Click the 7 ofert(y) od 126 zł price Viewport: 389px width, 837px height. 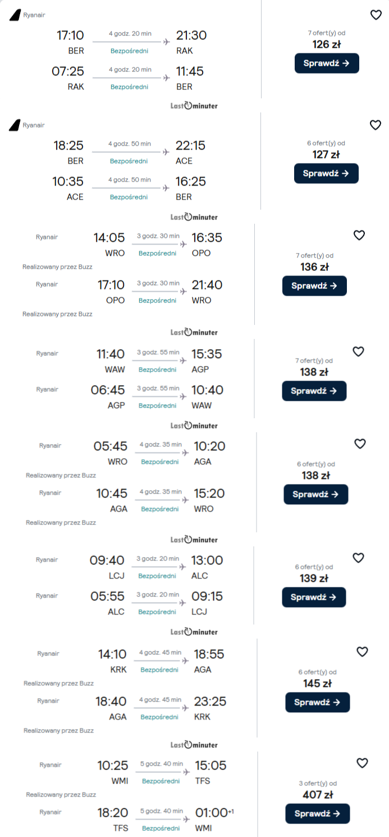tap(326, 40)
